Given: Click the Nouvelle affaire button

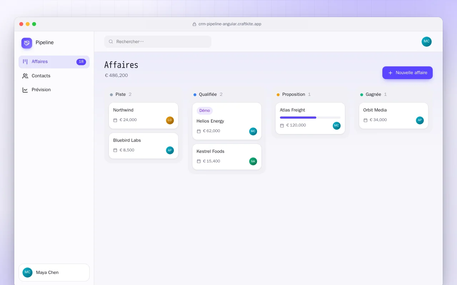Looking at the screenshot, I should [x=407, y=73].
